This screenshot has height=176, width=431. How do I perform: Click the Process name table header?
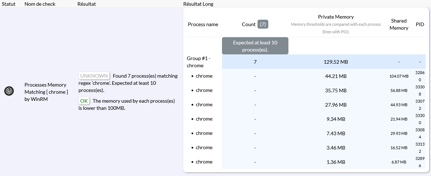203,24
